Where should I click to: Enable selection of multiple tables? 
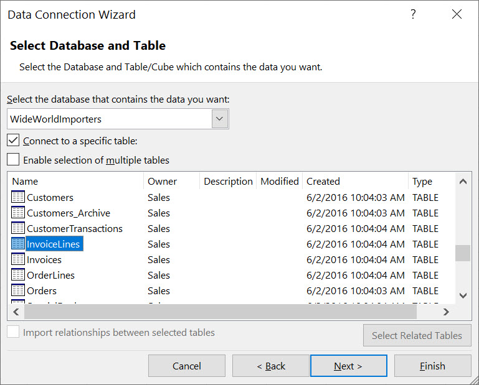[x=14, y=160]
